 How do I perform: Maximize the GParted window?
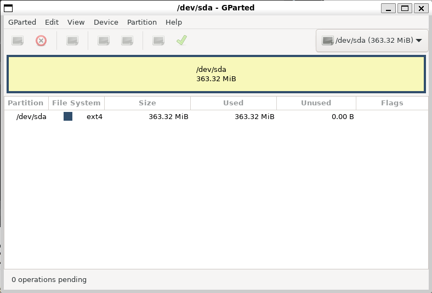click(405, 8)
